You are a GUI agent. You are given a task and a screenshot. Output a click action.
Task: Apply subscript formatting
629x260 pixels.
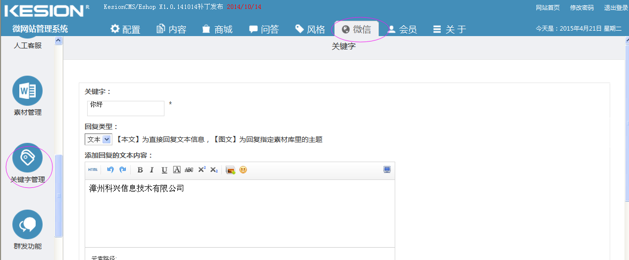[x=214, y=170]
